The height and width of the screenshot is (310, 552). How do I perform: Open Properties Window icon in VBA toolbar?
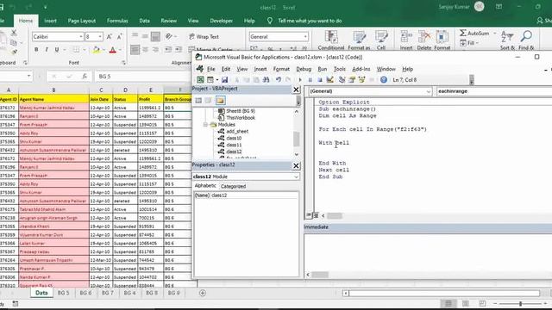pyautogui.click(x=352, y=80)
